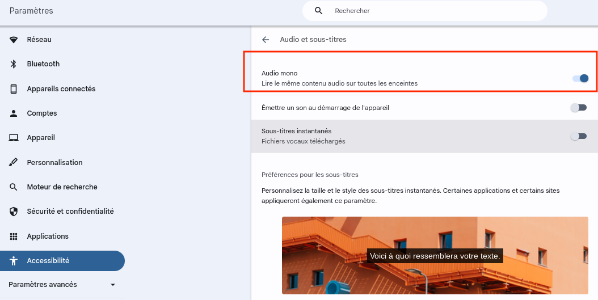Image resolution: width=598 pixels, height=300 pixels.
Task: Click the magnifier icon in the search bar
Action: point(319,11)
